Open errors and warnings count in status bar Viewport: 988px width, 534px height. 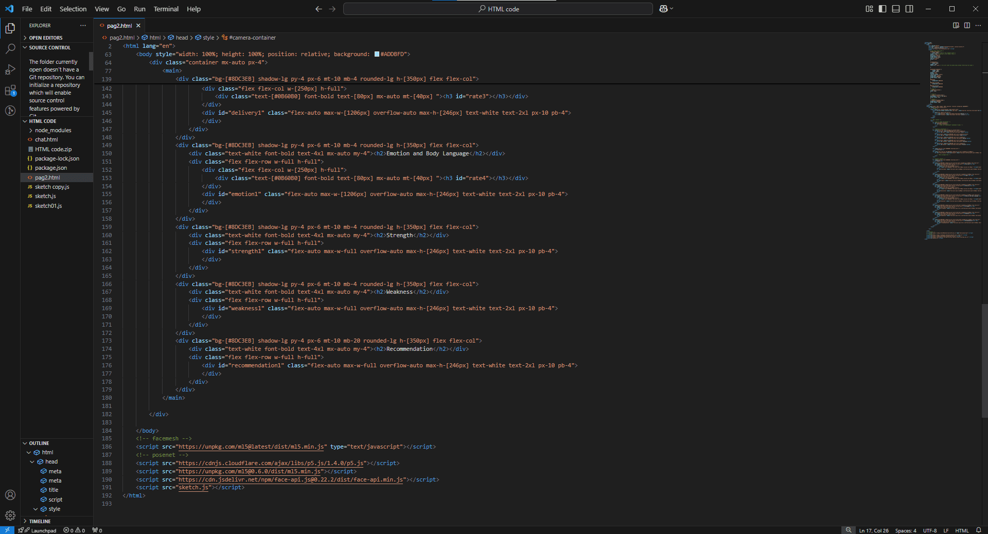coord(74,530)
